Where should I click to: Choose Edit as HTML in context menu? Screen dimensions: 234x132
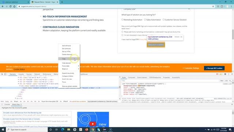[69, 51]
